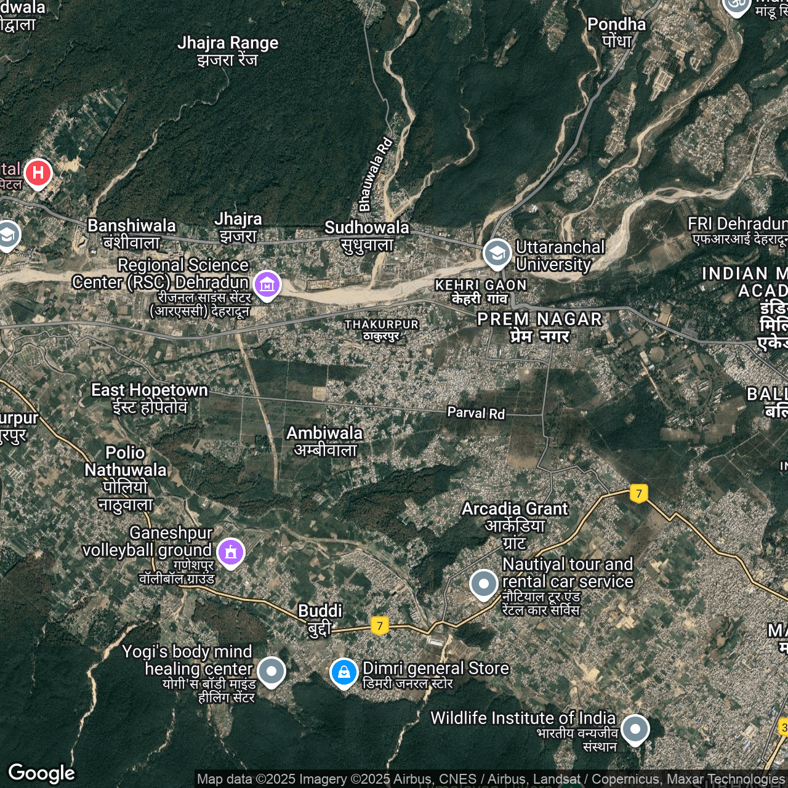Click the Google logo
Image resolution: width=788 pixels, height=788 pixels.
[x=42, y=773]
